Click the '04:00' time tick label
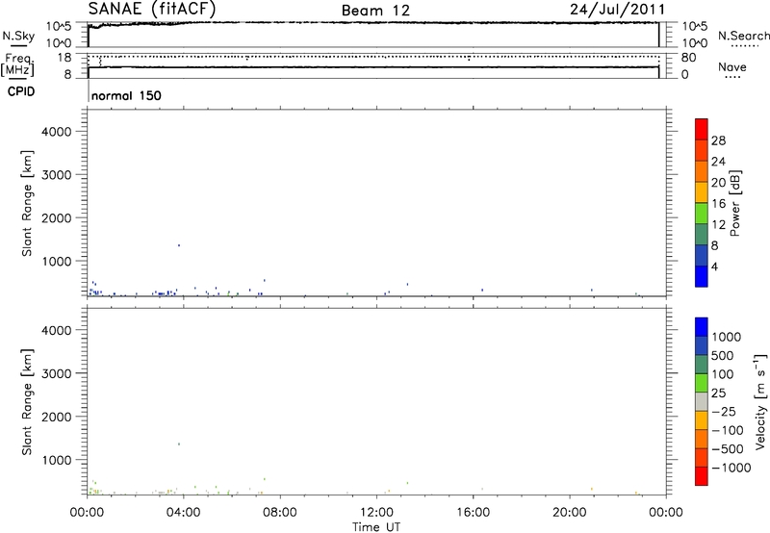The width and height of the screenshot is (770, 533). (x=184, y=513)
